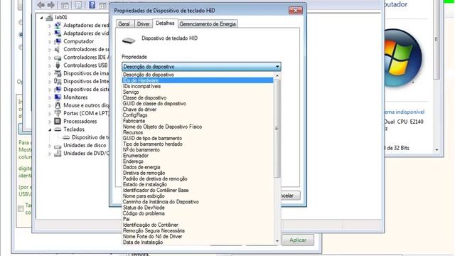
Task: Click the partially hidden Cancelar button
Action: [x=291, y=196]
